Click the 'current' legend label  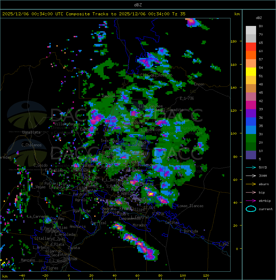(266, 209)
